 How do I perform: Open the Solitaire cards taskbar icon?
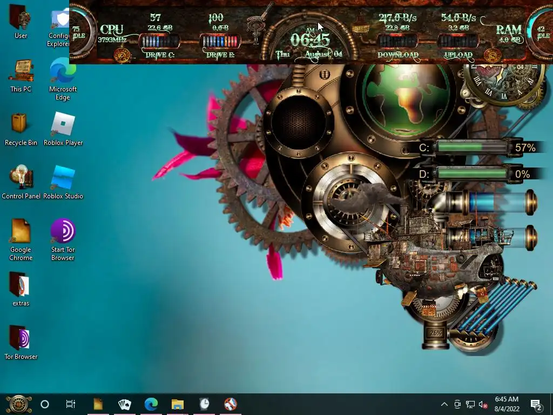click(x=125, y=404)
